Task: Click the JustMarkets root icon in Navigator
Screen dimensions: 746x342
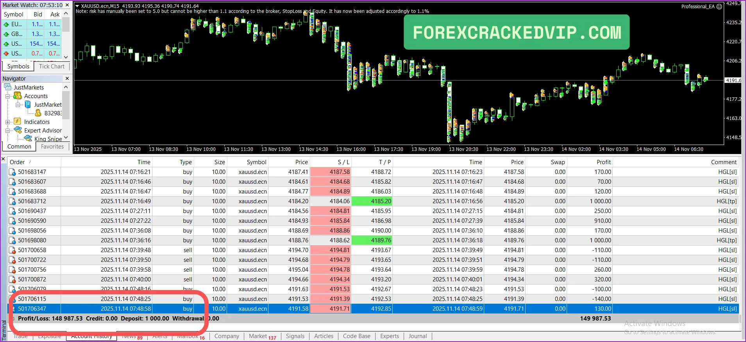Action: click(8, 87)
